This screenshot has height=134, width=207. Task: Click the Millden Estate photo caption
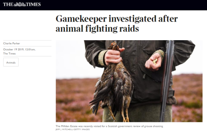click(109, 126)
